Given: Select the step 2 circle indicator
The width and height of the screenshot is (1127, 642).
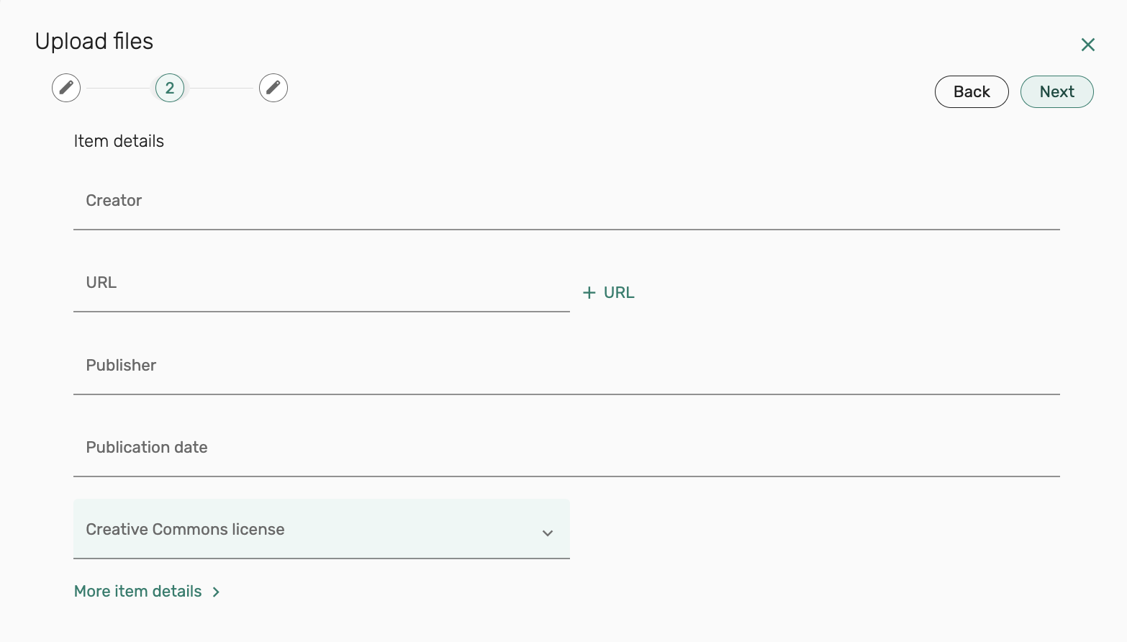Looking at the screenshot, I should tap(170, 88).
